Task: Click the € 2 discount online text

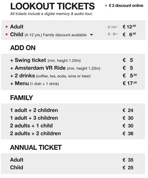Action: click(x=126, y=5)
